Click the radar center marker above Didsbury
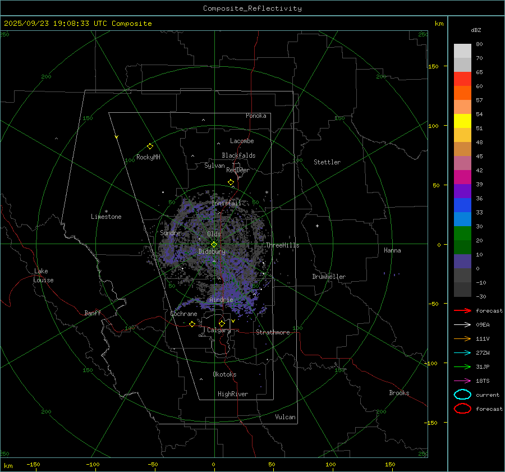 coord(214,244)
